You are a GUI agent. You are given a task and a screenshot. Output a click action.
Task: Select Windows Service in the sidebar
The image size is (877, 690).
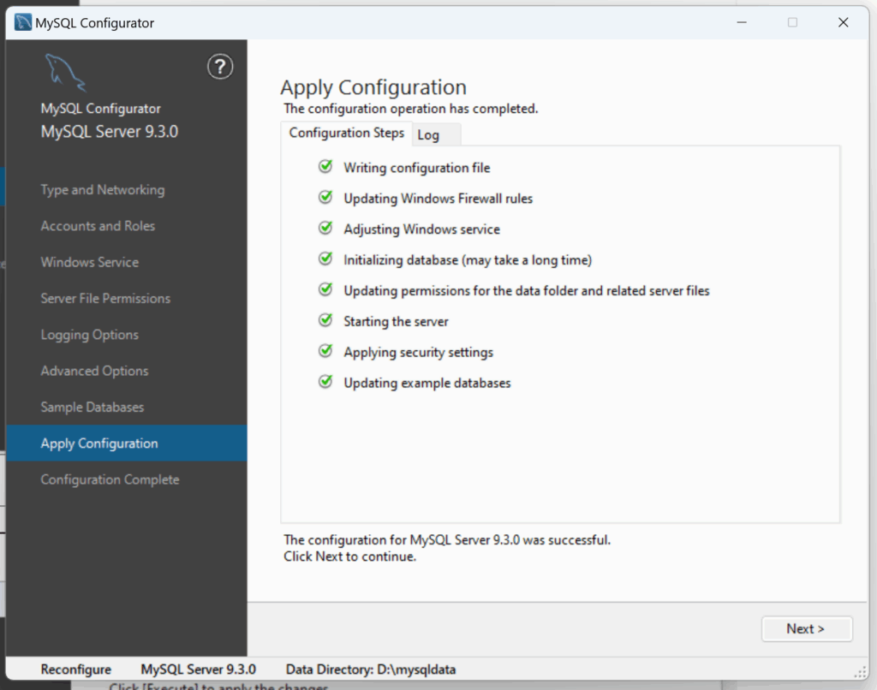(x=89, y=262)
